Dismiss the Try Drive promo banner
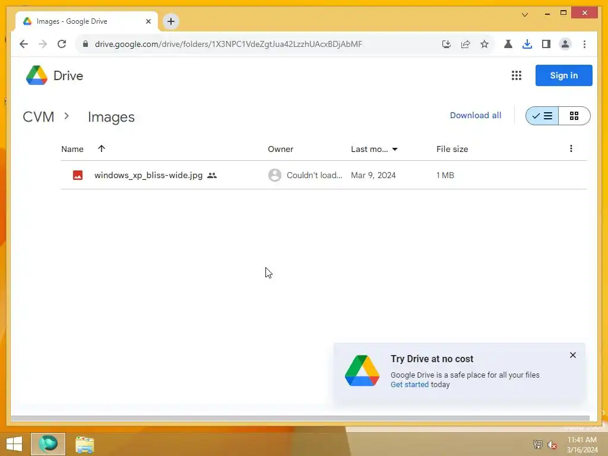Viewport: 608px width, 456px height. [573, 355]
